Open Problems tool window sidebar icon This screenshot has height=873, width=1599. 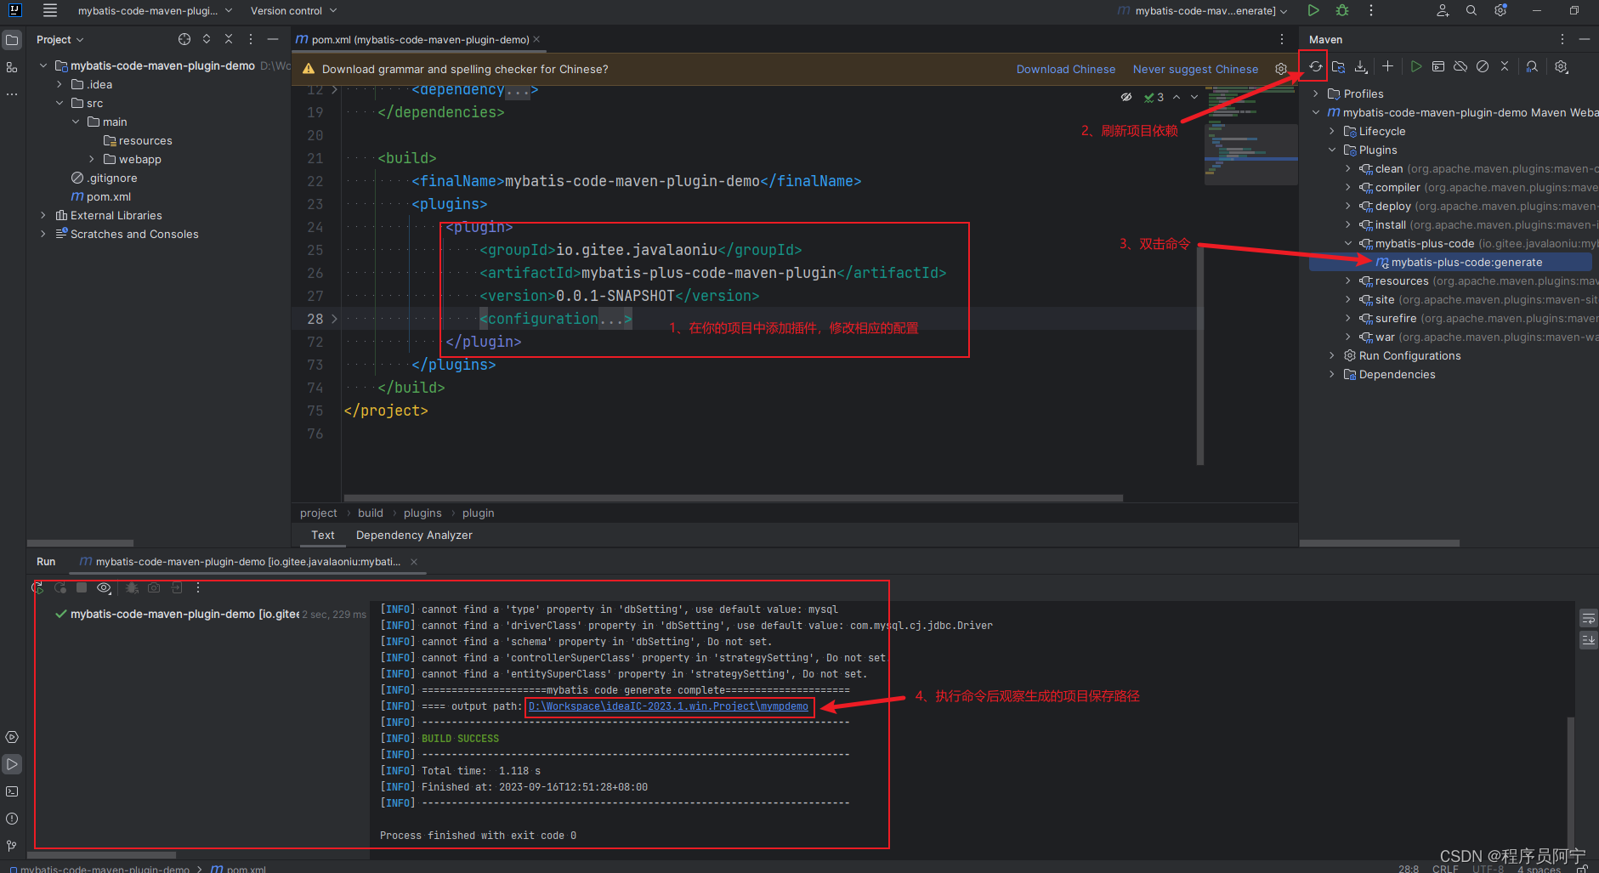coord(12,819)
